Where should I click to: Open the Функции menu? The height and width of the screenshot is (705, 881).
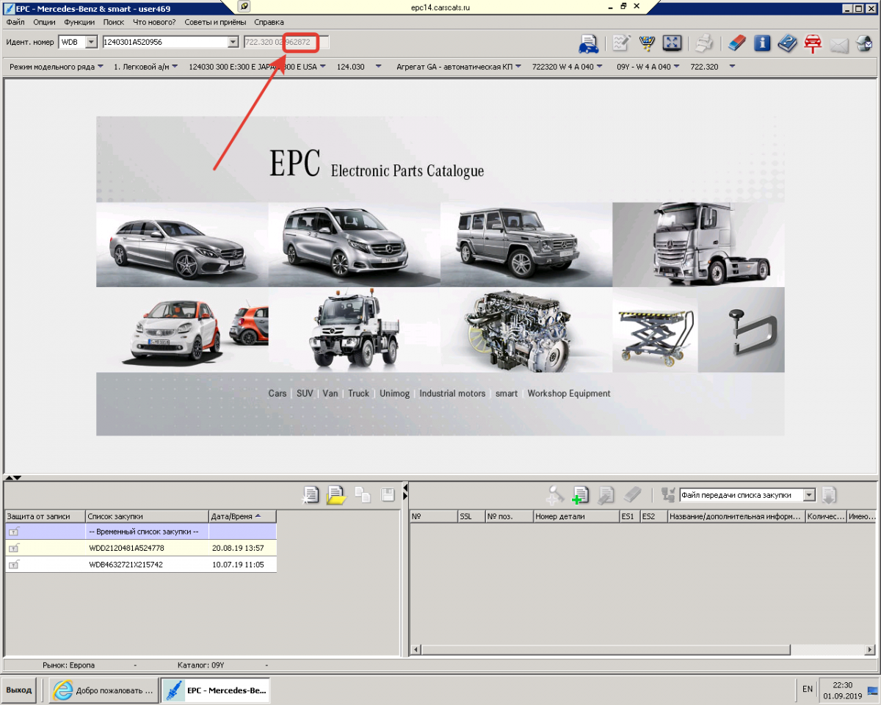(79, 22)
